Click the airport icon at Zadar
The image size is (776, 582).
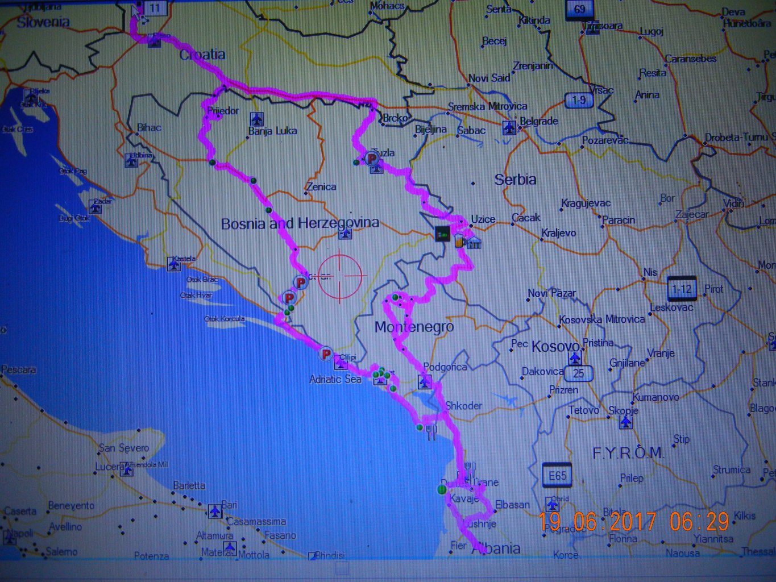(96, 206)
